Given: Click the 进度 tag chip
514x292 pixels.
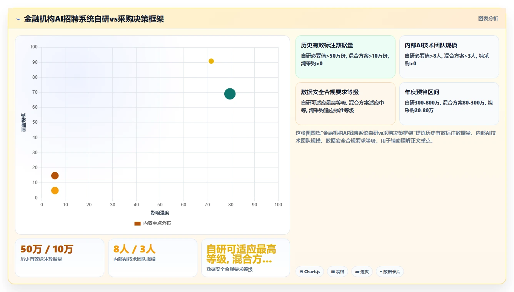Looking at the screenshot, I should tap(362, 272).
